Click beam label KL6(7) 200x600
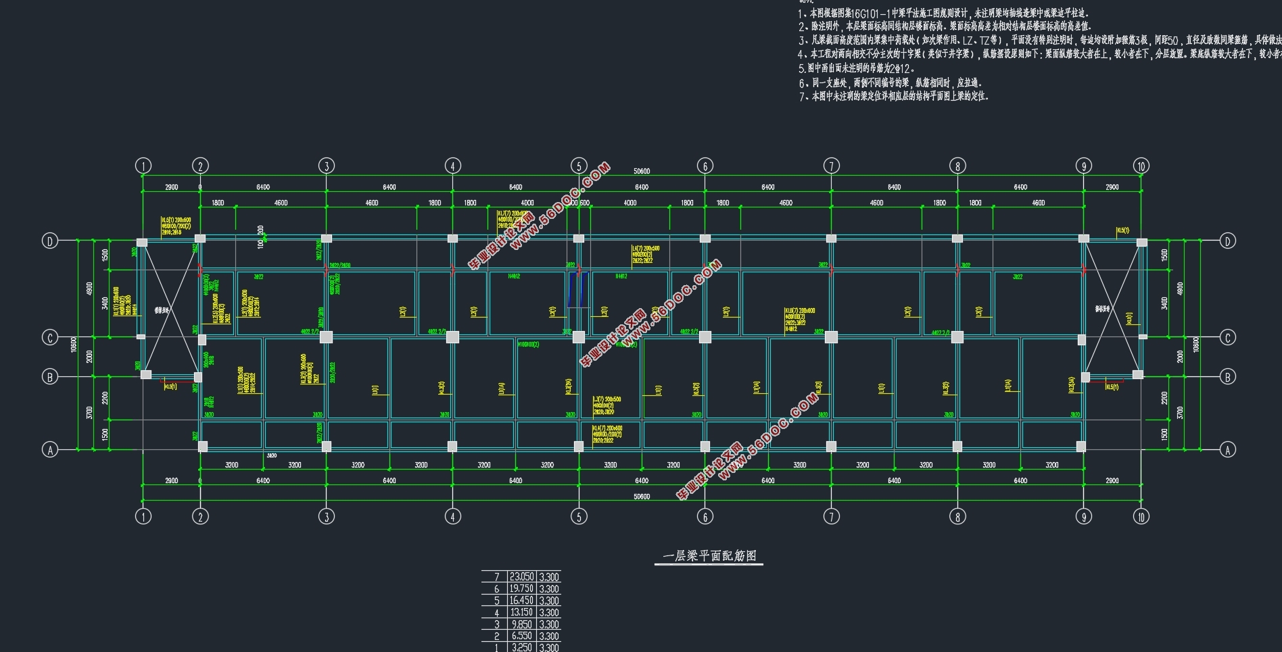 pyautogui.click(x=800, y=311)
